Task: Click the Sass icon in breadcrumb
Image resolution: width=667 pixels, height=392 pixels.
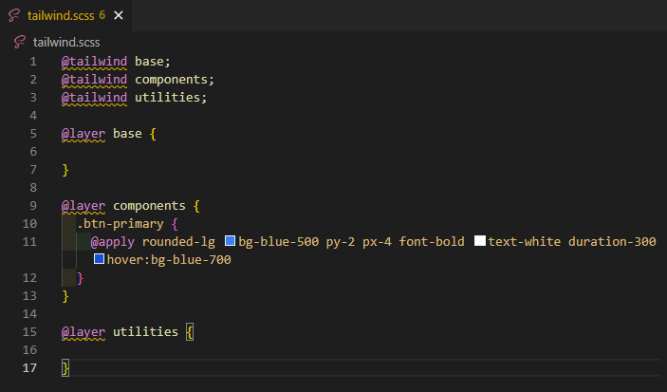Action: tap(20, 42)
